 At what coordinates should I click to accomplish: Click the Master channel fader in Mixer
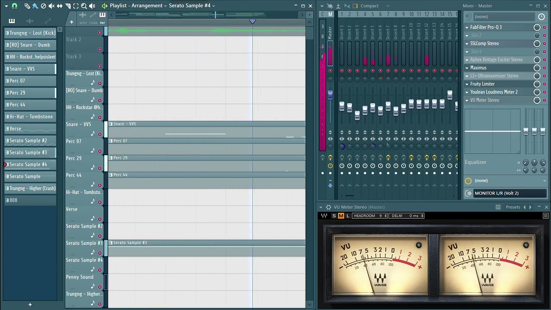(330, 95)
